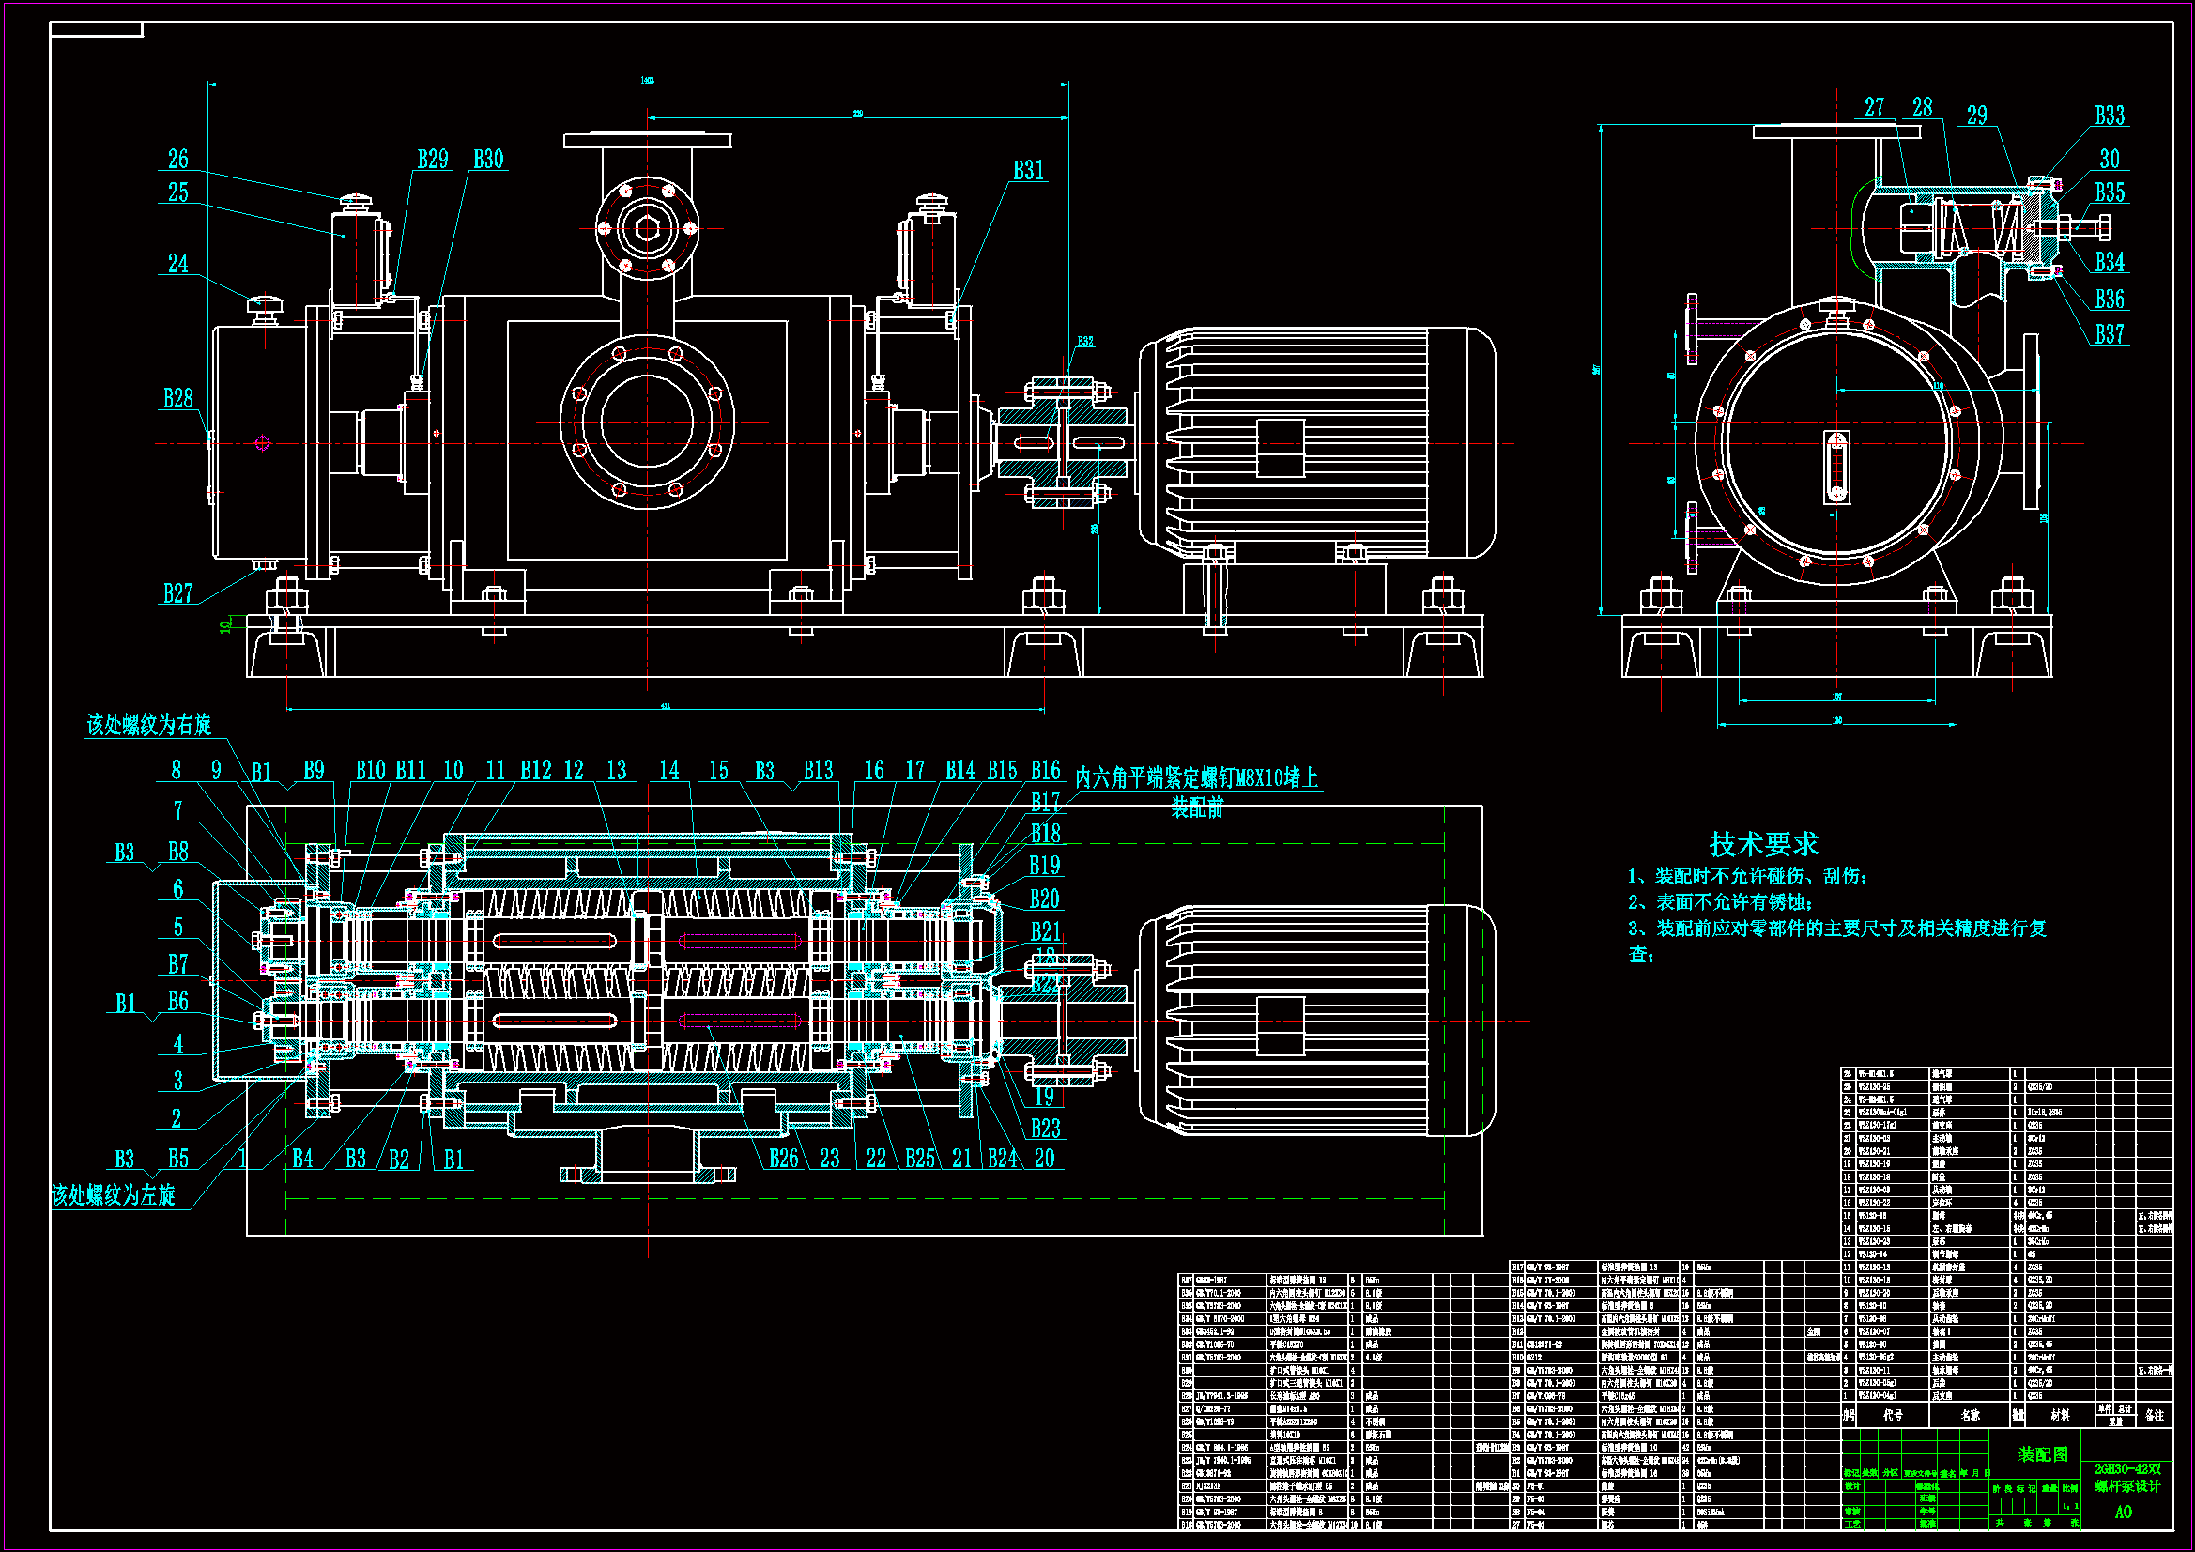Select the B31 callout label
This screenshot has height=1552, width=2195.
1029,171
